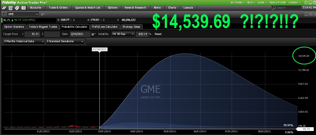The image size is (316, 135).
Task: Switch to the Profit/Loss Calculator tab
Action: tap(105, 27)
